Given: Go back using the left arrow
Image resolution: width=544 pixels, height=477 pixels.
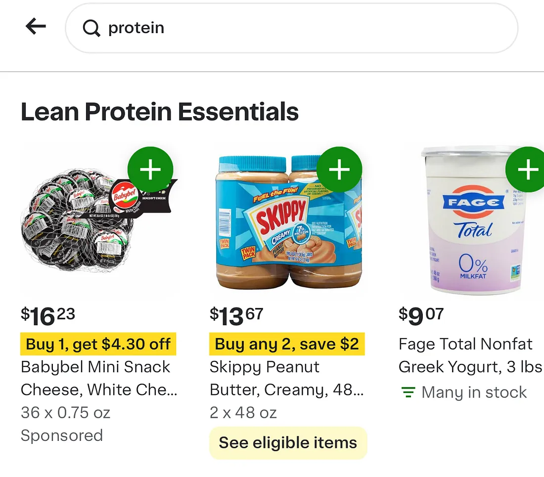Looking at the screenshot, I should 36,27.
